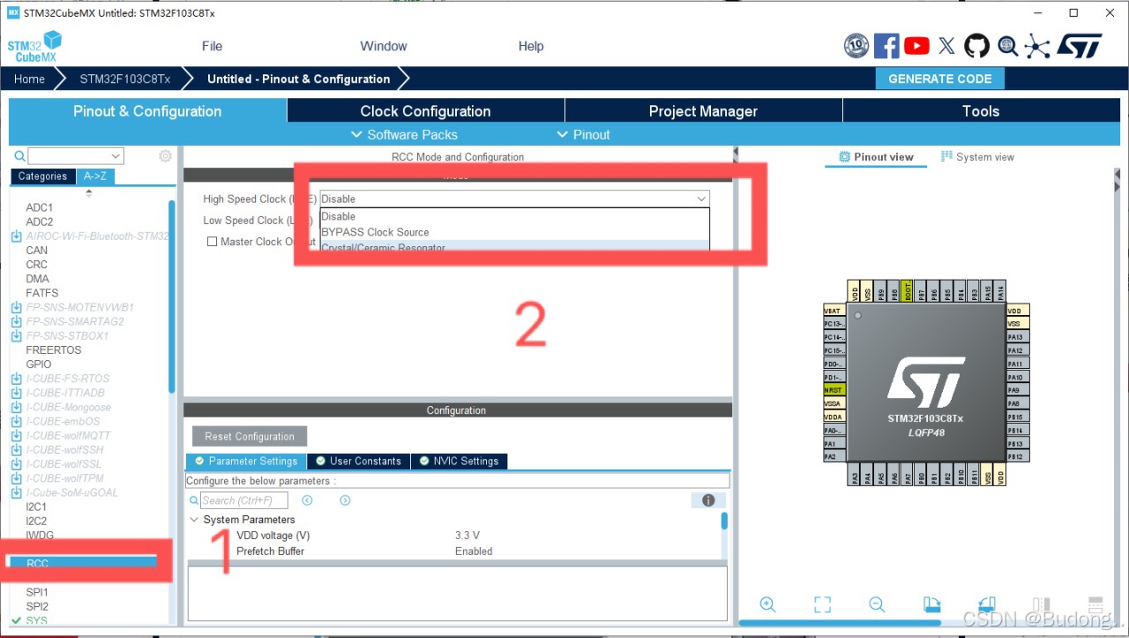
Task: Enable the Master Clock Output checkbox
Action: click(212, 242)
